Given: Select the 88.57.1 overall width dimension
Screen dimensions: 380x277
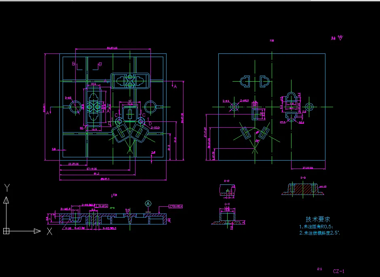Looking at the screenshot, I should (105, 179).
